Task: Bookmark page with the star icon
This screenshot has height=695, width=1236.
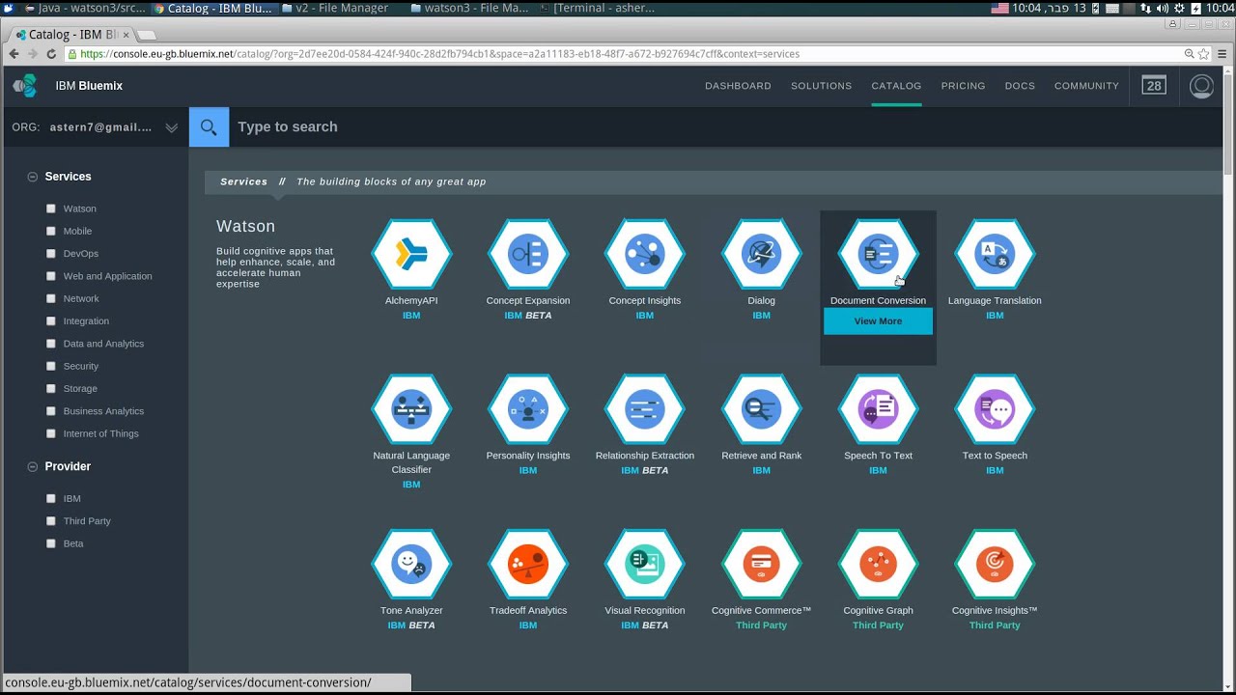Action: click(x=1204, y=54)
